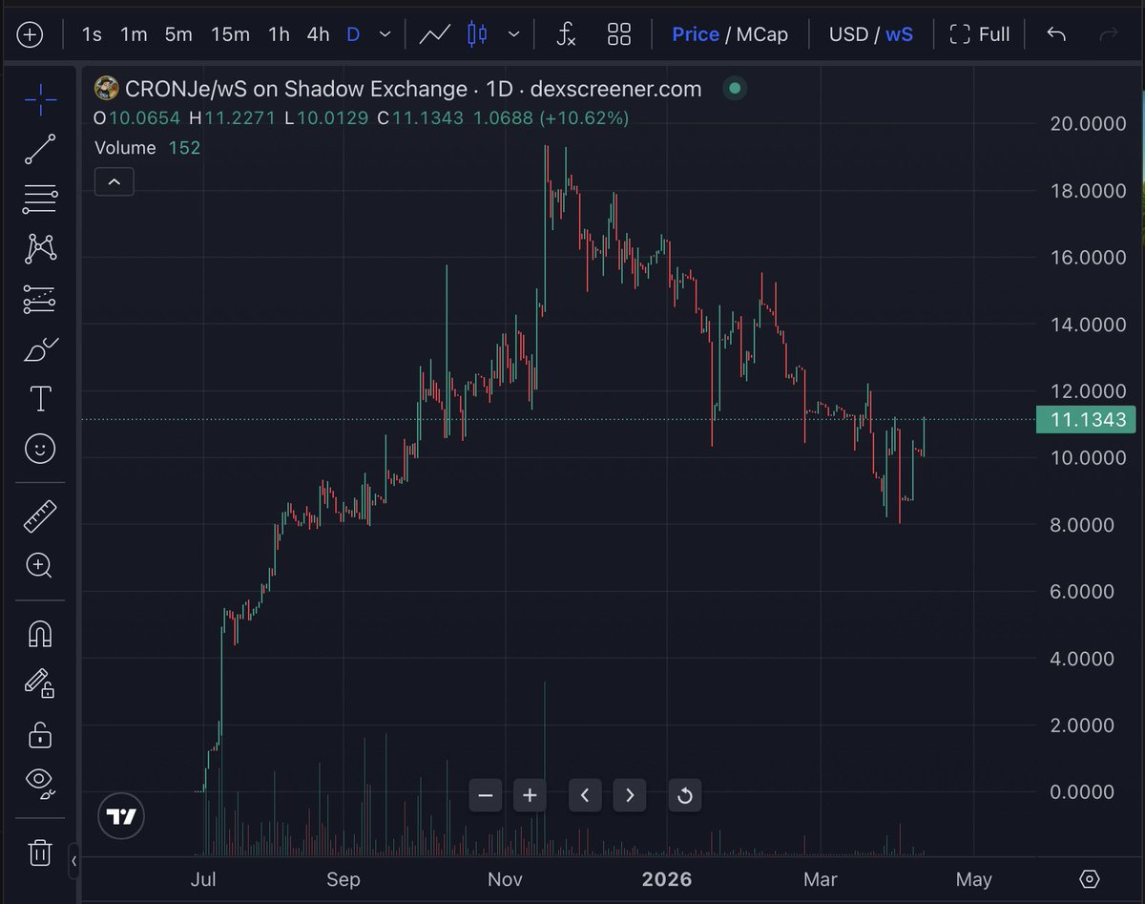Set quote currency to wS
The image size is (1145, 904).
click(x=899, y=34)
